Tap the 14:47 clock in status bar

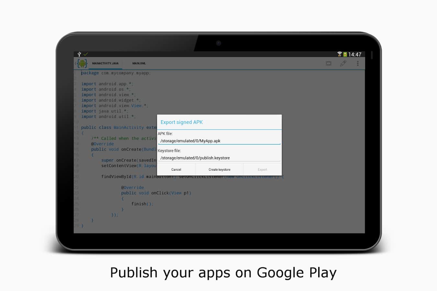coord(355,54)
